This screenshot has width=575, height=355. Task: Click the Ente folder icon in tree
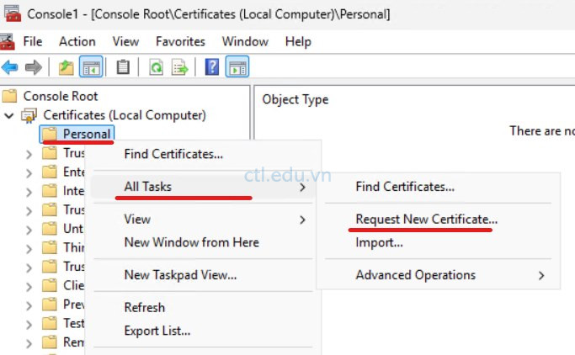pyautogui.click(x=50, y=172)
